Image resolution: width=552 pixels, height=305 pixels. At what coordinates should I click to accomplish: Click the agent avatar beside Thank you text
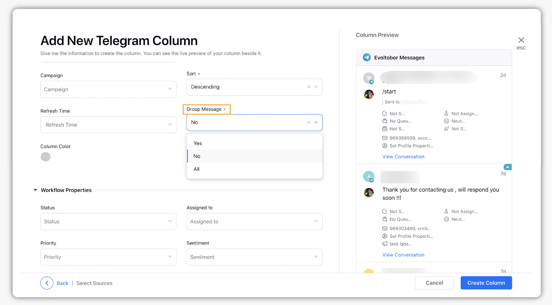pos(369,193)
